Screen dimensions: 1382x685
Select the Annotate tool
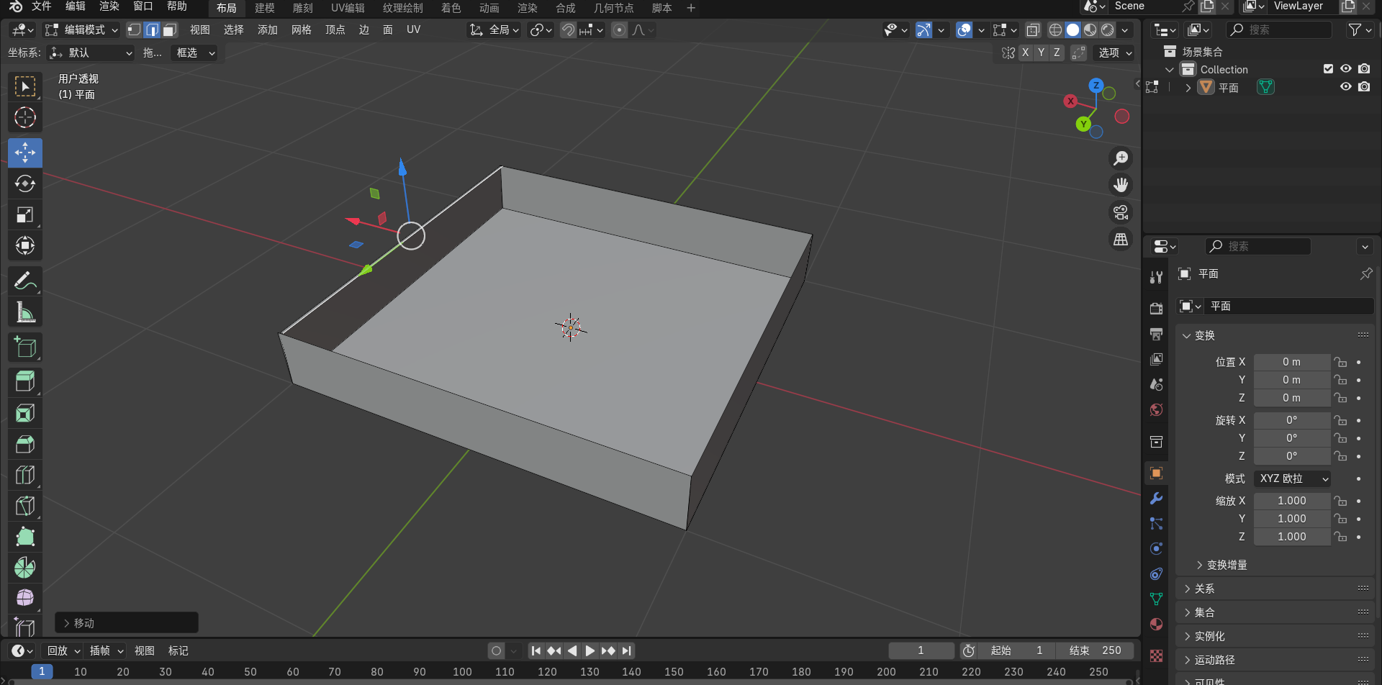25,281
